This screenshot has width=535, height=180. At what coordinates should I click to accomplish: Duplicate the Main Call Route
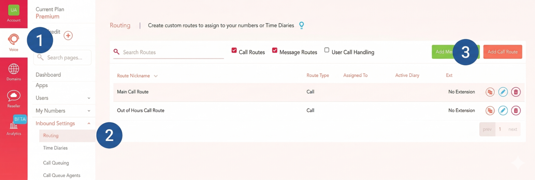tap(490, 92)
